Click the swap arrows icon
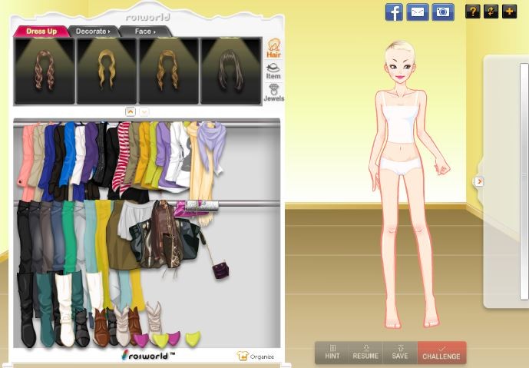This screenshot has width=529, height=368. click(x=491, y=12)
